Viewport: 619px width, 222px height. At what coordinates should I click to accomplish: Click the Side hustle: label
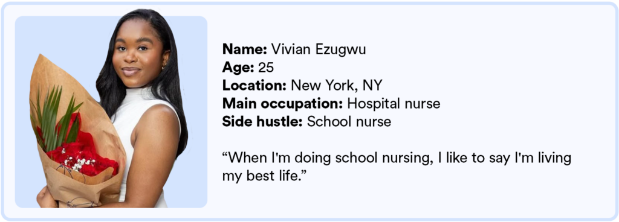tap(262, 122)
